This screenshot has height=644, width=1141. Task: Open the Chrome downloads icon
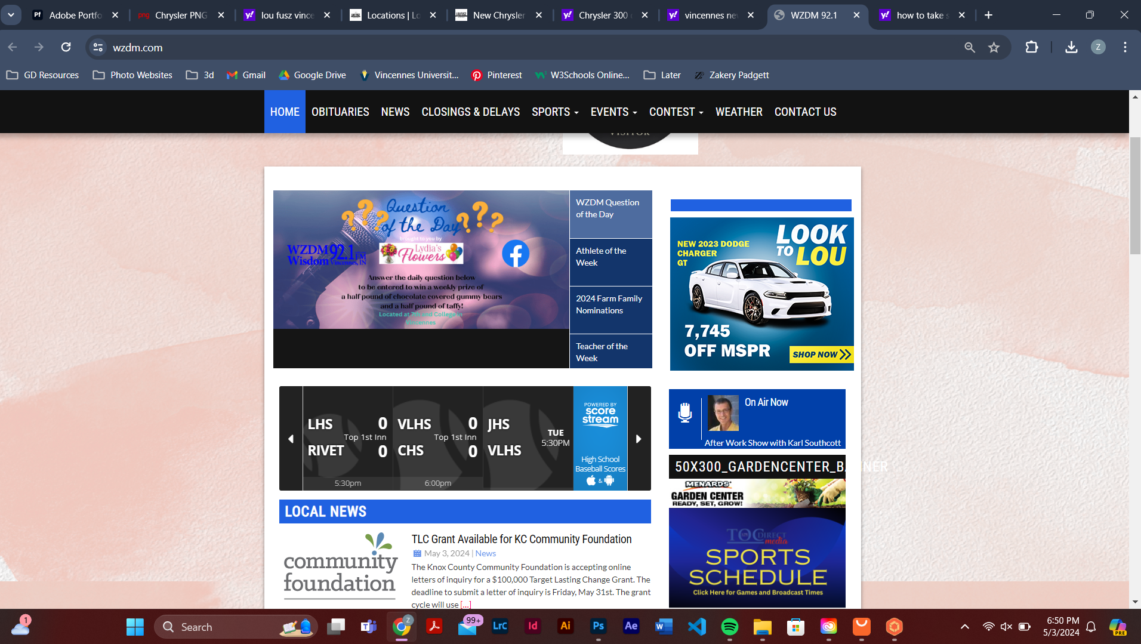coord(1071,47)
